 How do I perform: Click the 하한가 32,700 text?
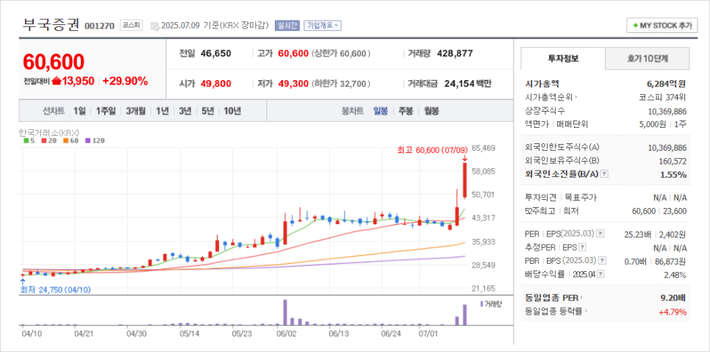coord(341,84)
